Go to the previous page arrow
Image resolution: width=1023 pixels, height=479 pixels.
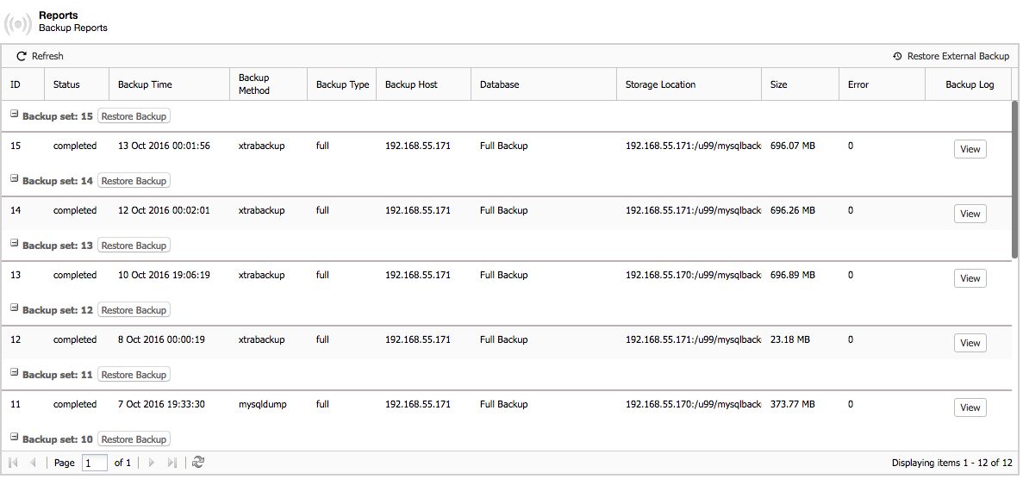tap(33, 463)
